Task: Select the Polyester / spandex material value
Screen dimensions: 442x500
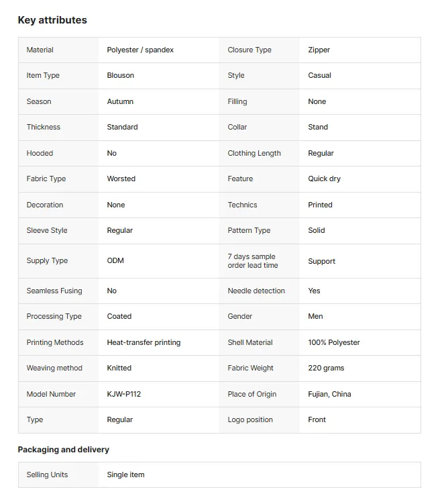Action: coord(140,50)
